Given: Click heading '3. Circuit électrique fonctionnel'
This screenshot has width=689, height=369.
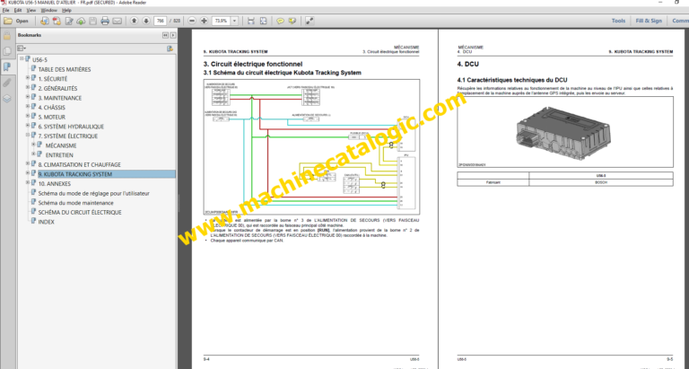Looking at the screenshot, I should [253, 65].
